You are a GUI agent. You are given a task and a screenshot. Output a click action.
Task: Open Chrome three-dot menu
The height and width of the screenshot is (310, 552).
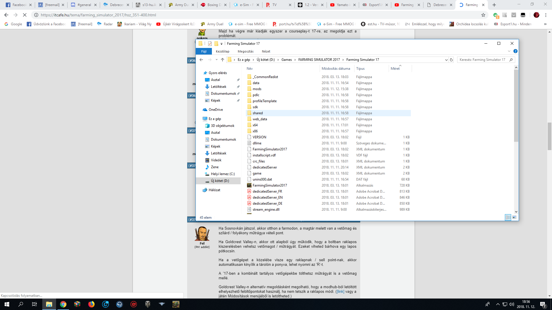546,15
